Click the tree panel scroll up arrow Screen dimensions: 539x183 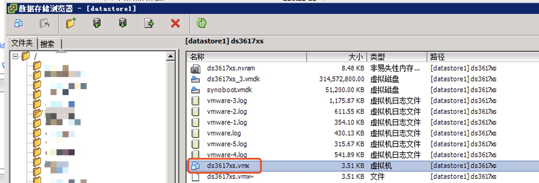(x=171, y=56)
